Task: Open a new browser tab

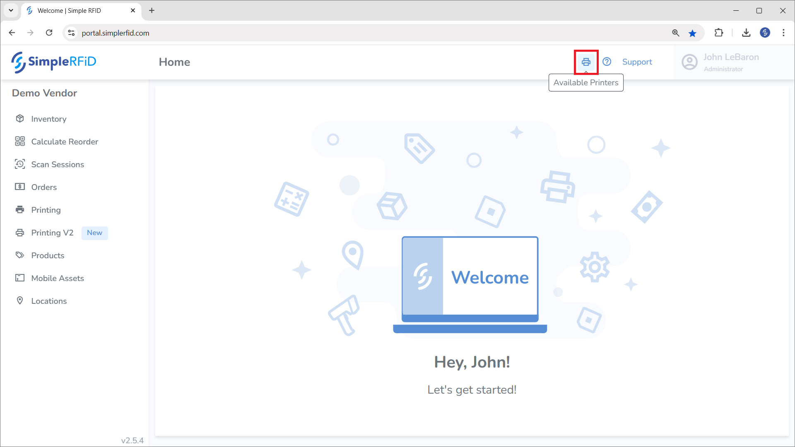Action: (152, 10)
